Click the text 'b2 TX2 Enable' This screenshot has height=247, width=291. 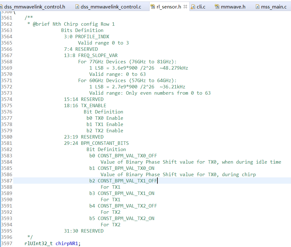coord(105,131)
